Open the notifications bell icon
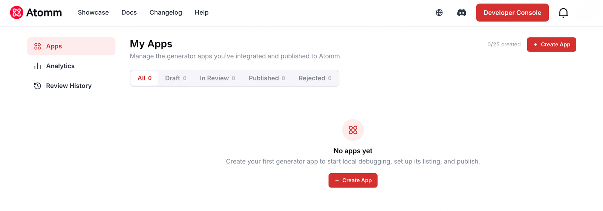 click(563, 13)
